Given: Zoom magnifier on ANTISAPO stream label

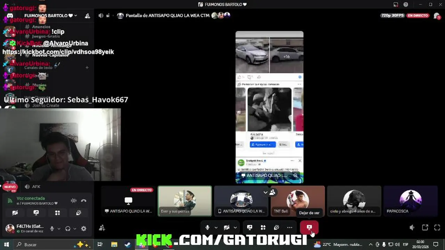Looking at the screenshot, I should point(295,175).
